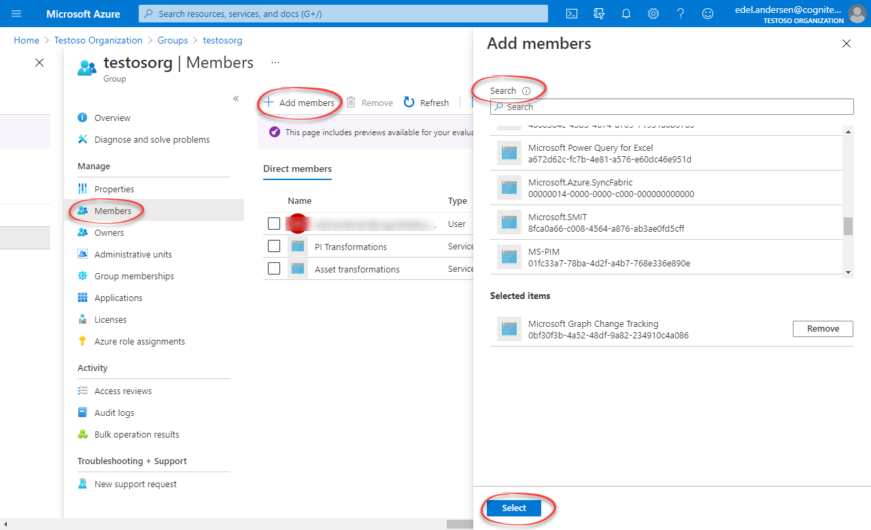
Task: Open the help question mark icon
Action: 681,14
